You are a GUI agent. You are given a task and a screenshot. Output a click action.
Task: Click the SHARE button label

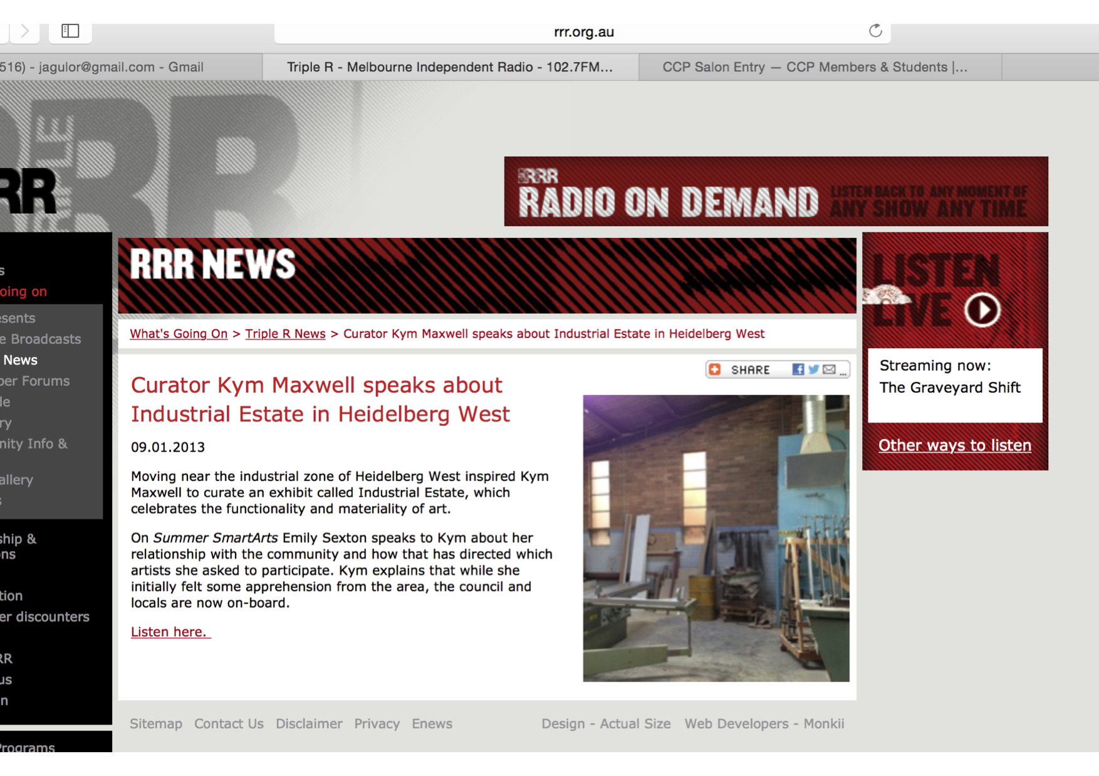pos(750,370)
